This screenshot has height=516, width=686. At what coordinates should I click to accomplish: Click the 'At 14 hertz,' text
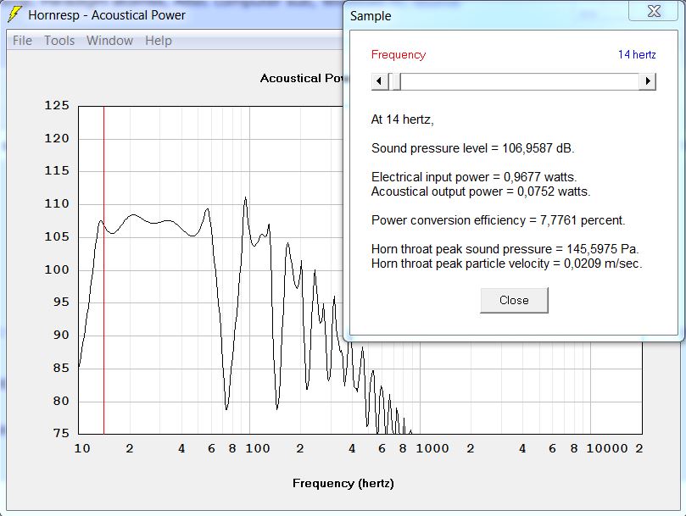pos(402,119)
